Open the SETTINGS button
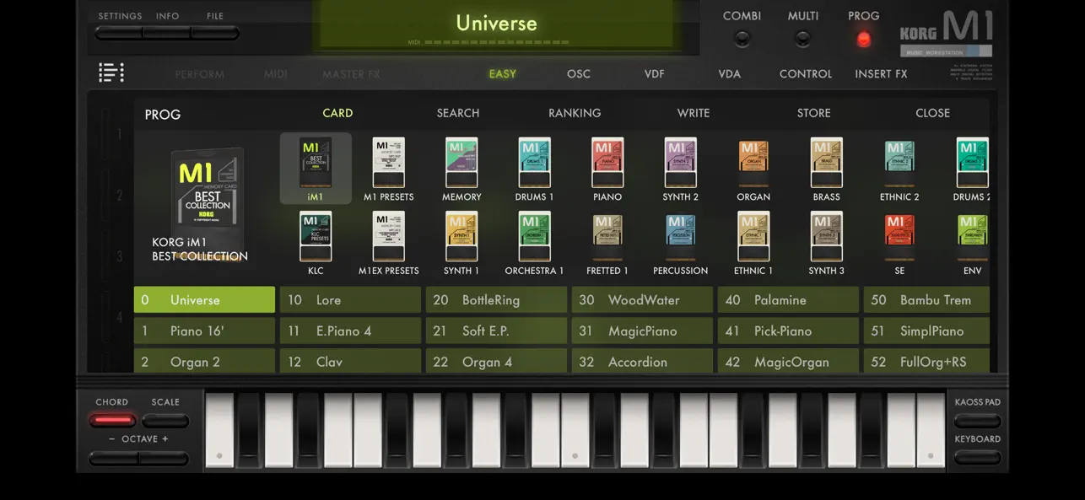The image size is (1085, 500). point(119,33)
